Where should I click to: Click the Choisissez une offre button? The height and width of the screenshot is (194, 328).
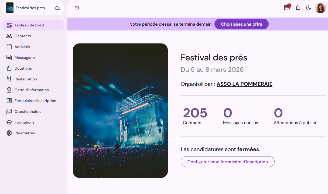point(241,24)
